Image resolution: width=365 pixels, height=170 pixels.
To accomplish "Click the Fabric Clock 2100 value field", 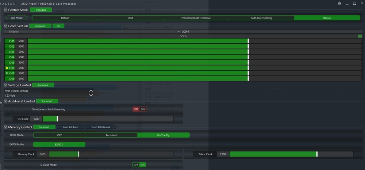I will pos(223,154).
